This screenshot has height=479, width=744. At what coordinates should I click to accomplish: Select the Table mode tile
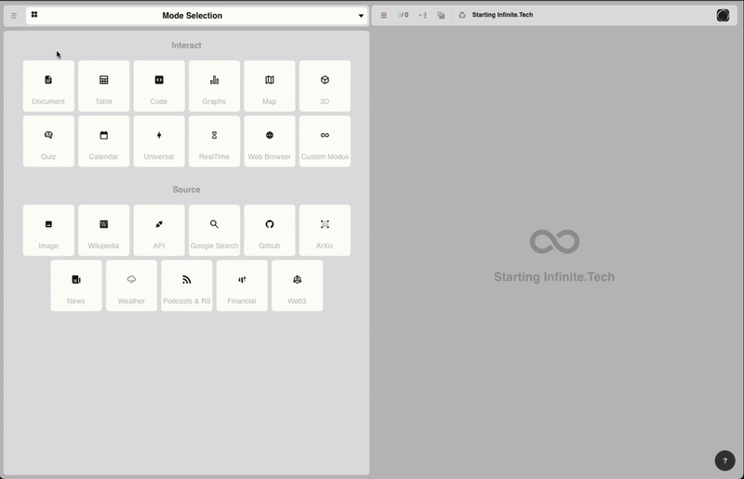tap(103, 86)
